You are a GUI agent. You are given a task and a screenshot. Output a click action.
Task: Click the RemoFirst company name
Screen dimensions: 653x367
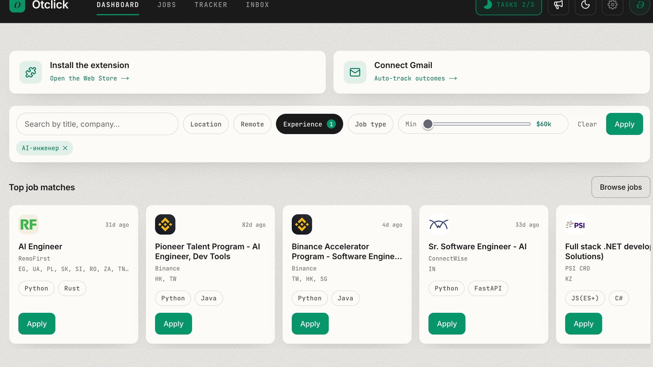34,259
